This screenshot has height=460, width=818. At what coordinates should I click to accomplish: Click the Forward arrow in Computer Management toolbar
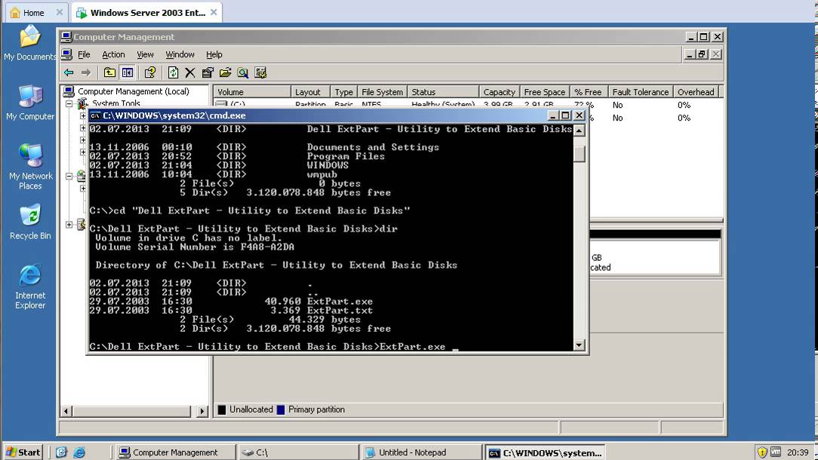point(86,72)
